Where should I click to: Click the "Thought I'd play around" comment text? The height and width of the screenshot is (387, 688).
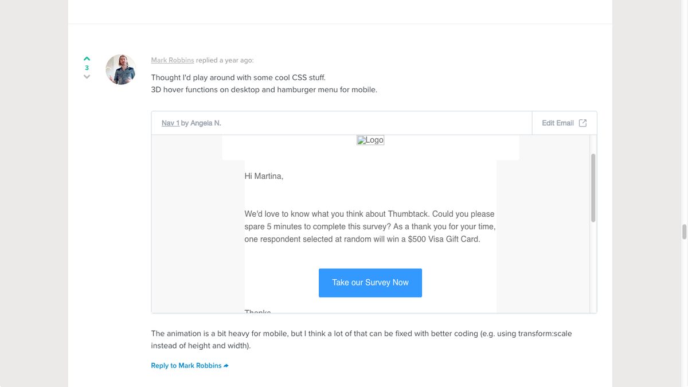coord(238,77)
